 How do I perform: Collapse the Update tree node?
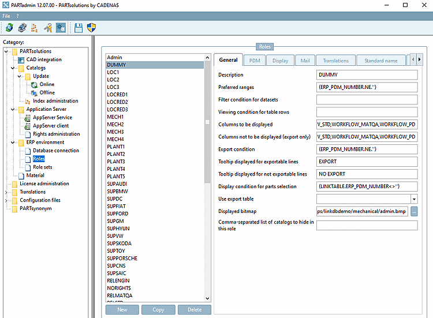click(19, 76)
